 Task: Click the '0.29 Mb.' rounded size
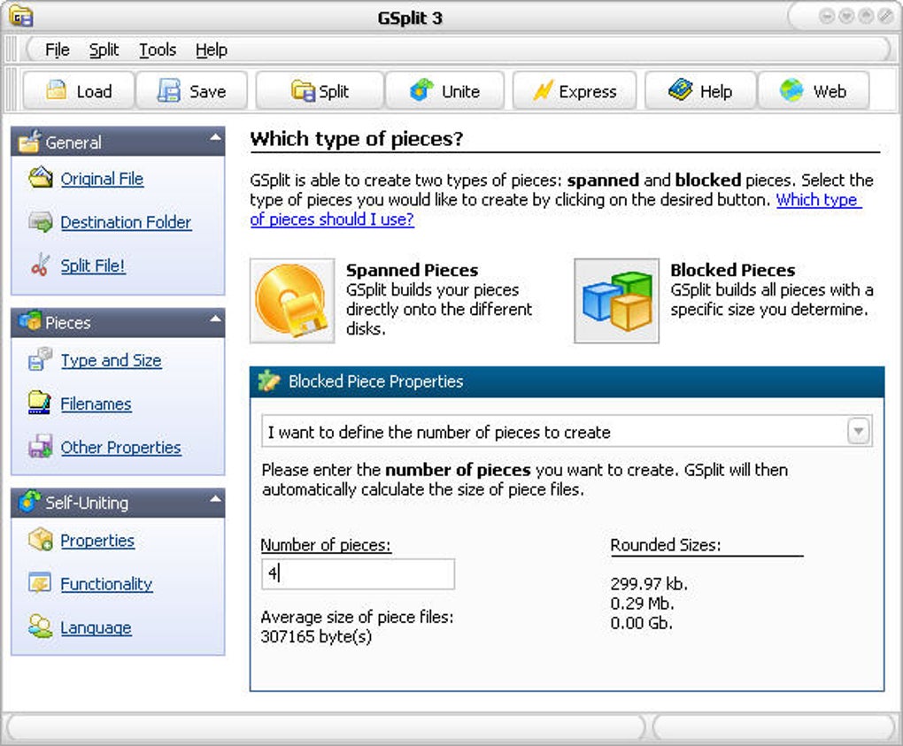pos(642,604)
